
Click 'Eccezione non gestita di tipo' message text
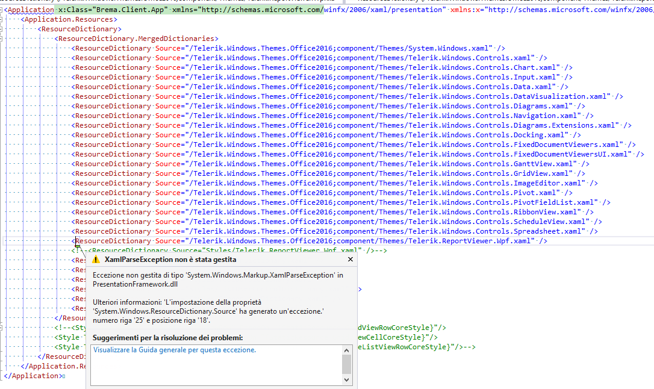click(218, 279)
